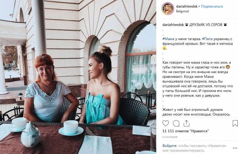This screenshot has height=154, width=238.
Task: Follow the account via Подписаться
Action: 212,6
